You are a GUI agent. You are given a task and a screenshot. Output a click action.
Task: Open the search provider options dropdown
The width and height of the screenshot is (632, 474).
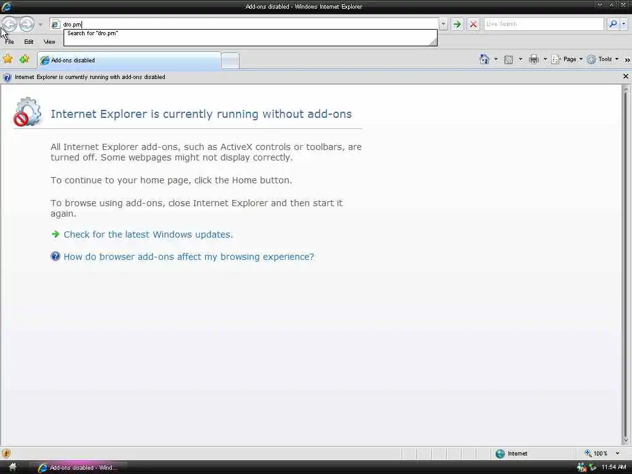(623, 24)
